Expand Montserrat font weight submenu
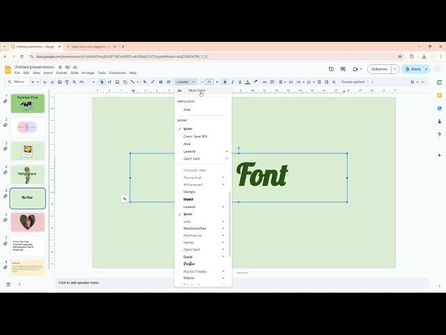446x335 pixels. tap(223, 236)
